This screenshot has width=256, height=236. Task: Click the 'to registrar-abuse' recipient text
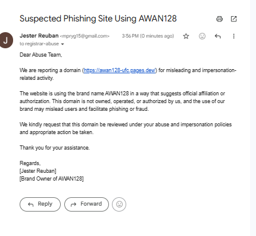click(39, 44)
